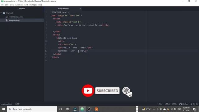Click the closing html tag line
The height and width of the screenshot is (112, 199).
55,57
